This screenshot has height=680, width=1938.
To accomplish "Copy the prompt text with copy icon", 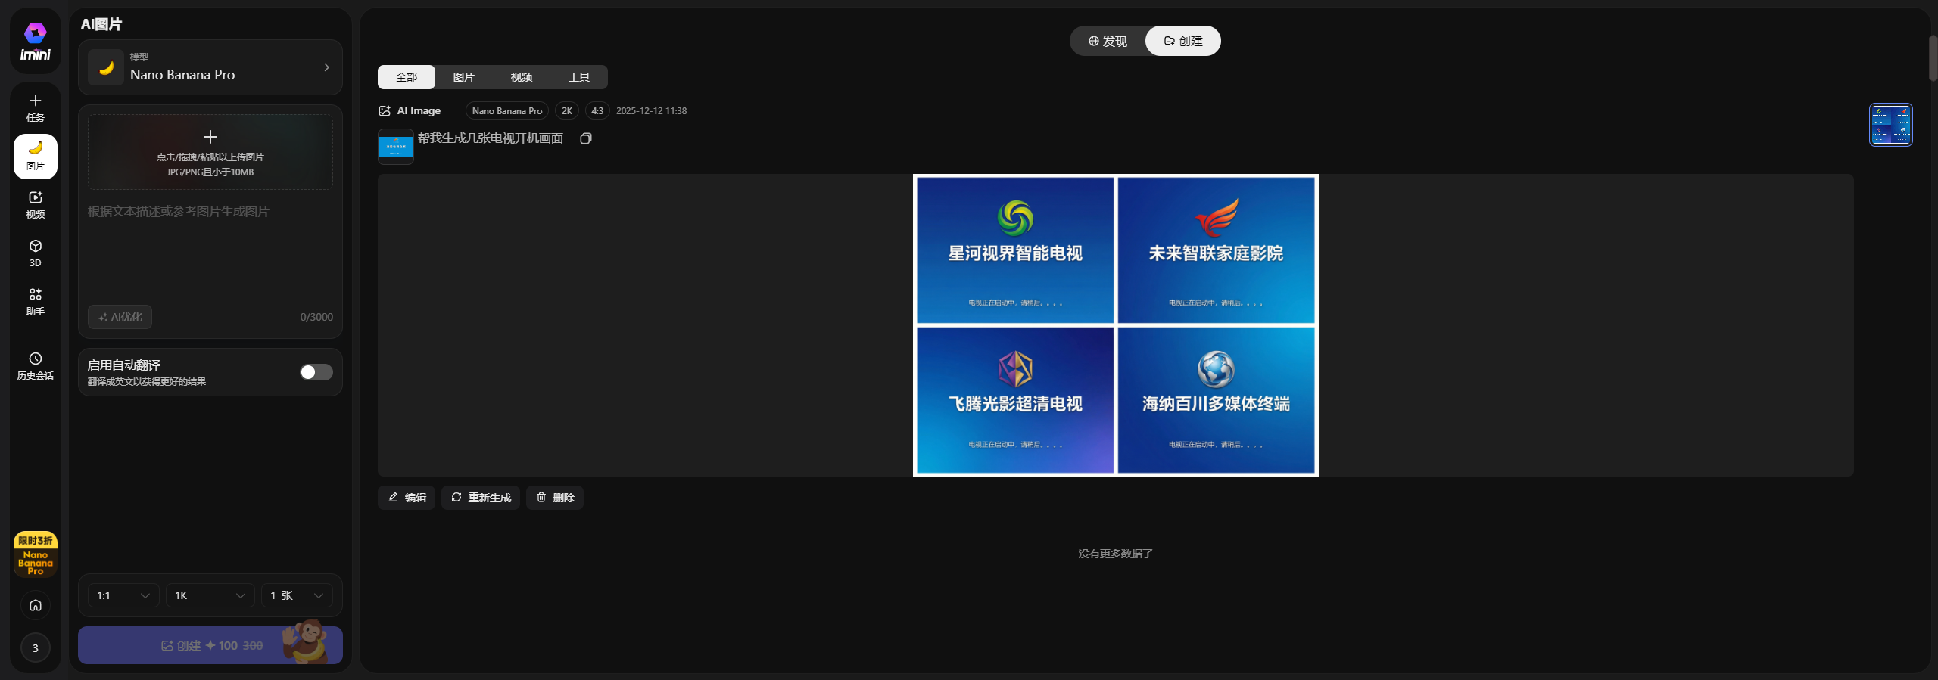I will [x=585, y=138].
